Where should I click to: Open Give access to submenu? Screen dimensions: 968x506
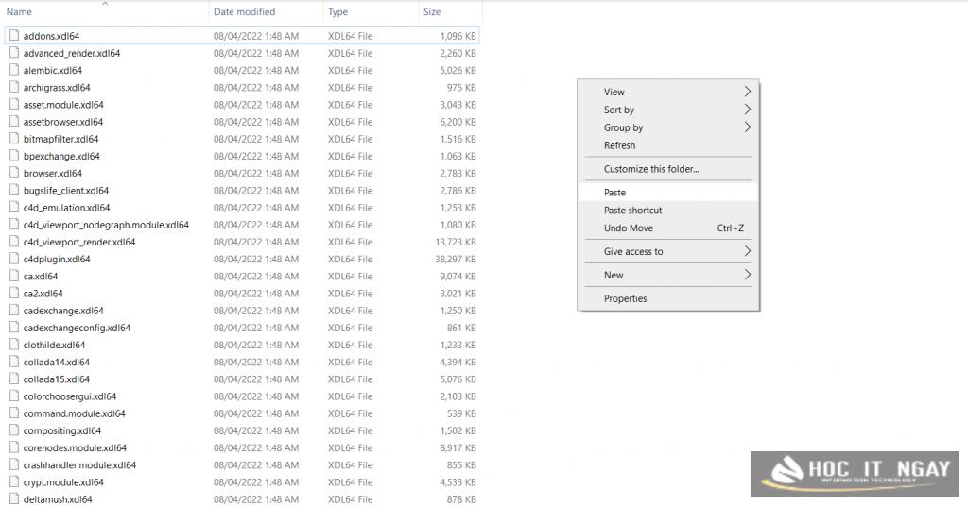click(668, 251)
